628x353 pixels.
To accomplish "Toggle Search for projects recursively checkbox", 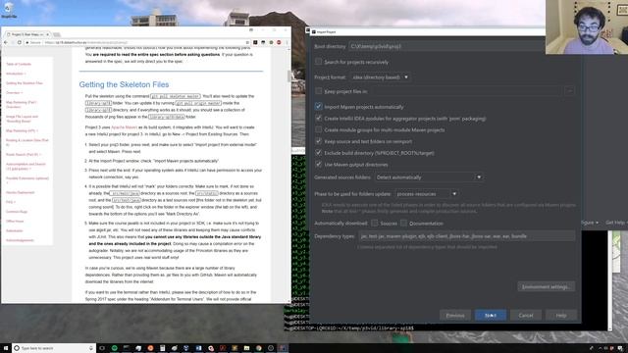I will [318, 62].
